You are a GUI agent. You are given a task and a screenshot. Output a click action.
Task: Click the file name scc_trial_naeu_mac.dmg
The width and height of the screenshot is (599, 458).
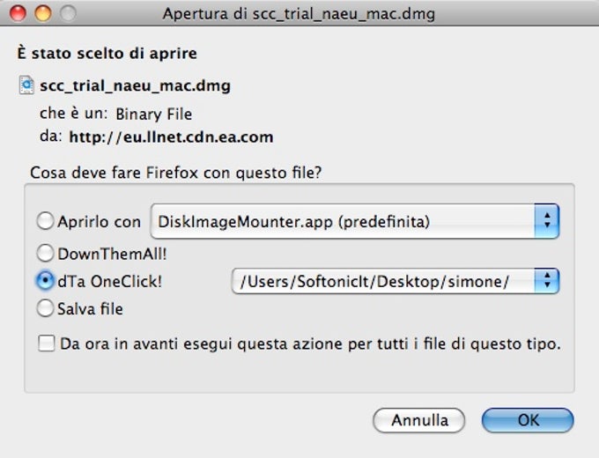point(136,86)
